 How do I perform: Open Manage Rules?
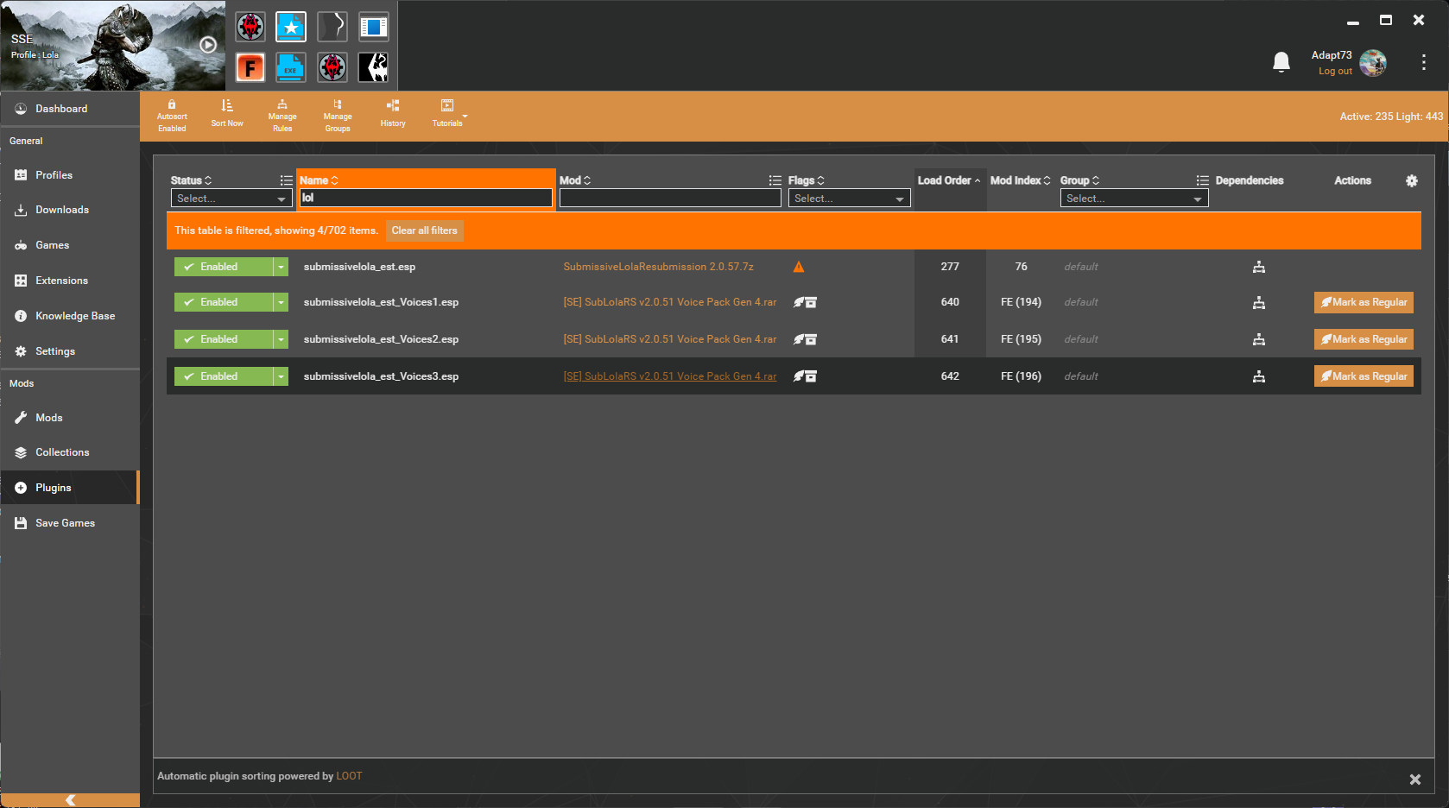coord(282,116)
